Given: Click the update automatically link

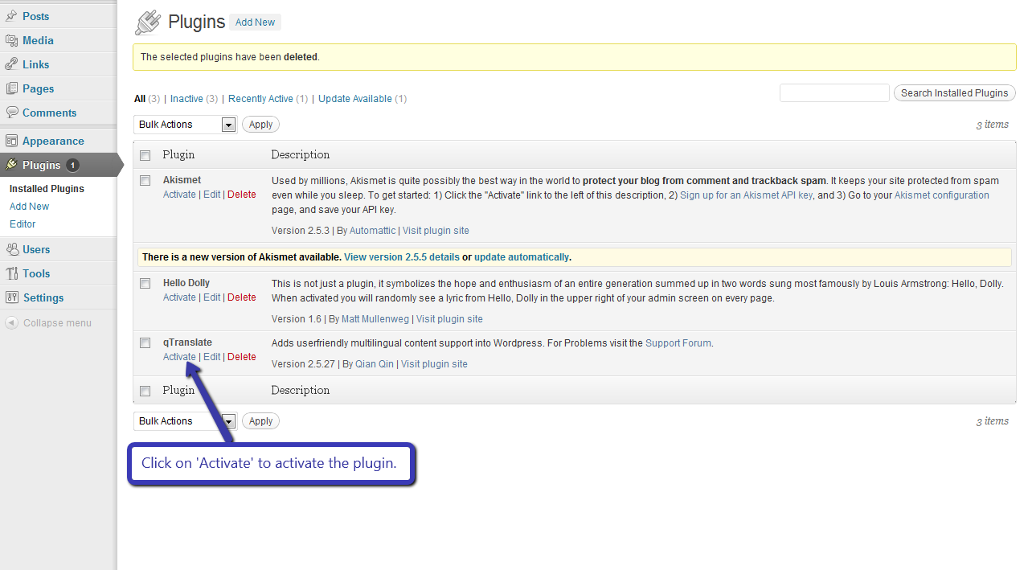Looking at the screenshot, I should (x=522, y=257).
